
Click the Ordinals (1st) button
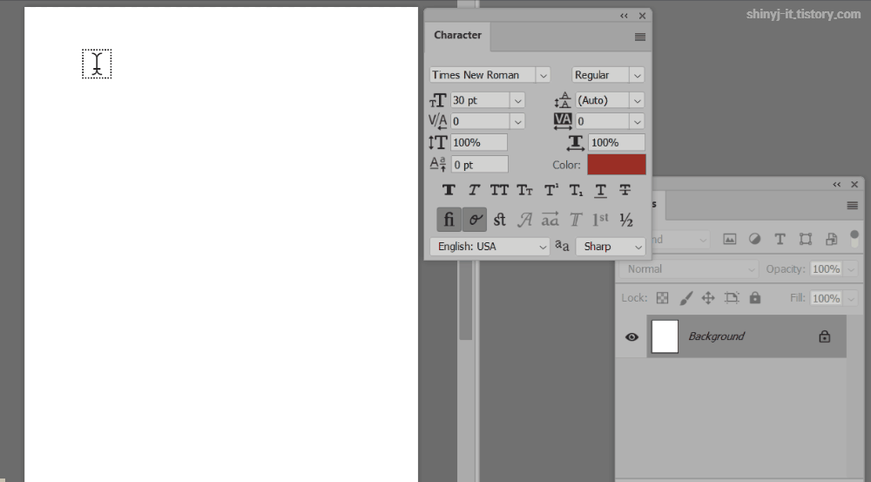tap(600, 220)
